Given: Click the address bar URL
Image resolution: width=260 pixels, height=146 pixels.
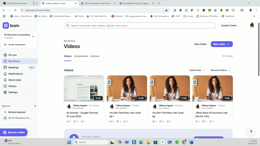Looking at the screenshot, I should coord(38,10).
